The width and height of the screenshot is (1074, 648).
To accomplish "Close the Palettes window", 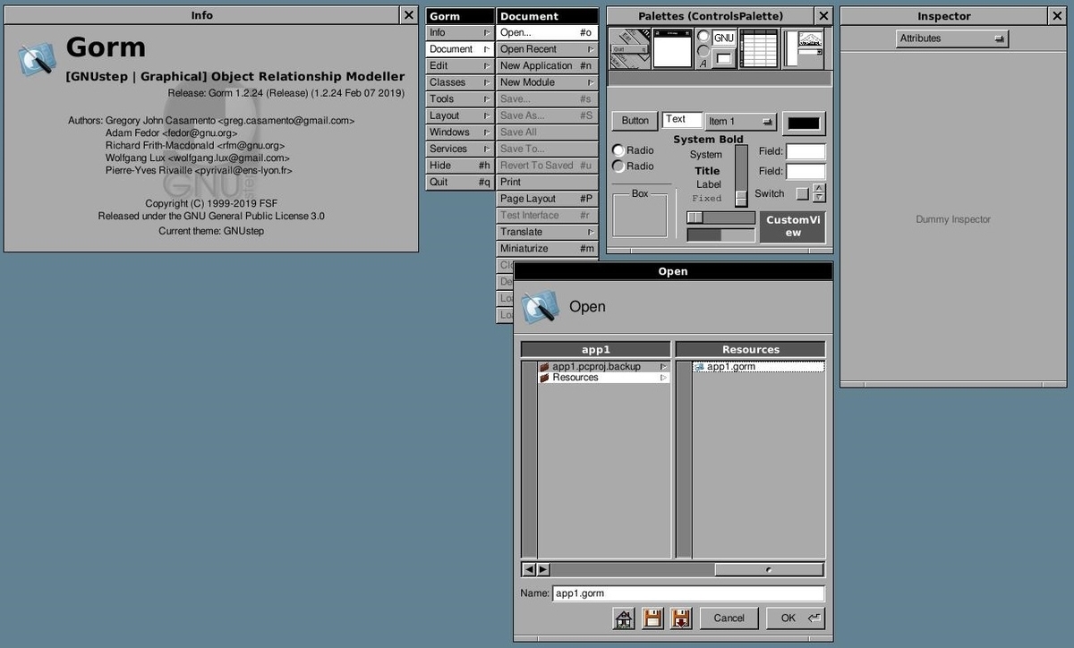I will point(823,15).
